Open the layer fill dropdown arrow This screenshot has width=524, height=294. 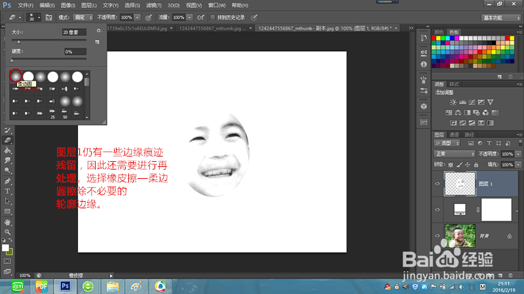(518, 165)
